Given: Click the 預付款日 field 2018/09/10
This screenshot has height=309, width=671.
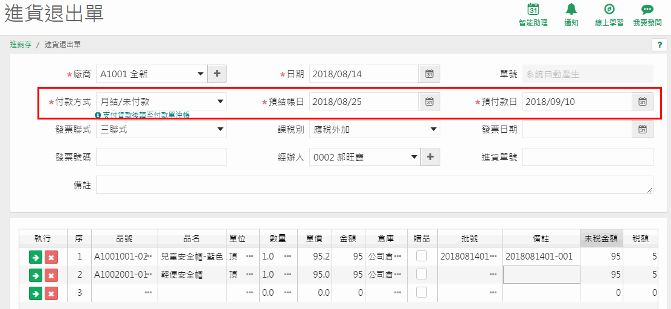Looking at the screenshot, I should pos(577,101).
